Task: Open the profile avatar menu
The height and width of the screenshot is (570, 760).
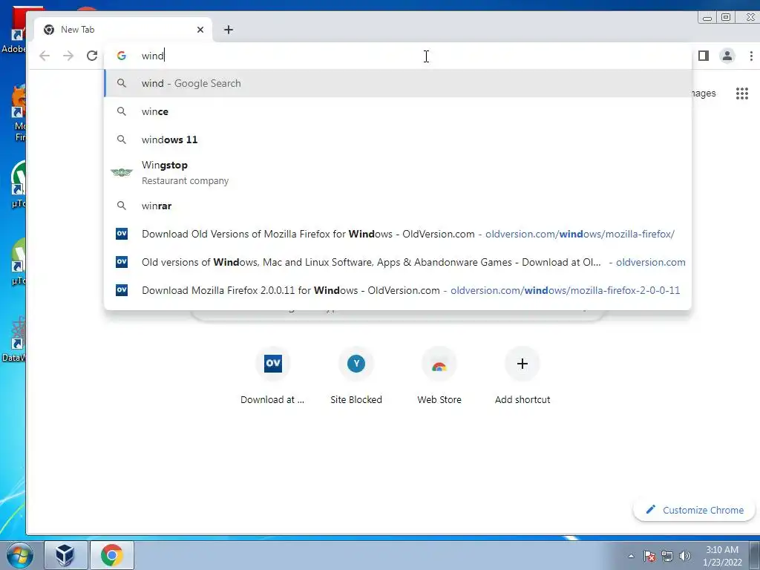Action: pos(727,56)
